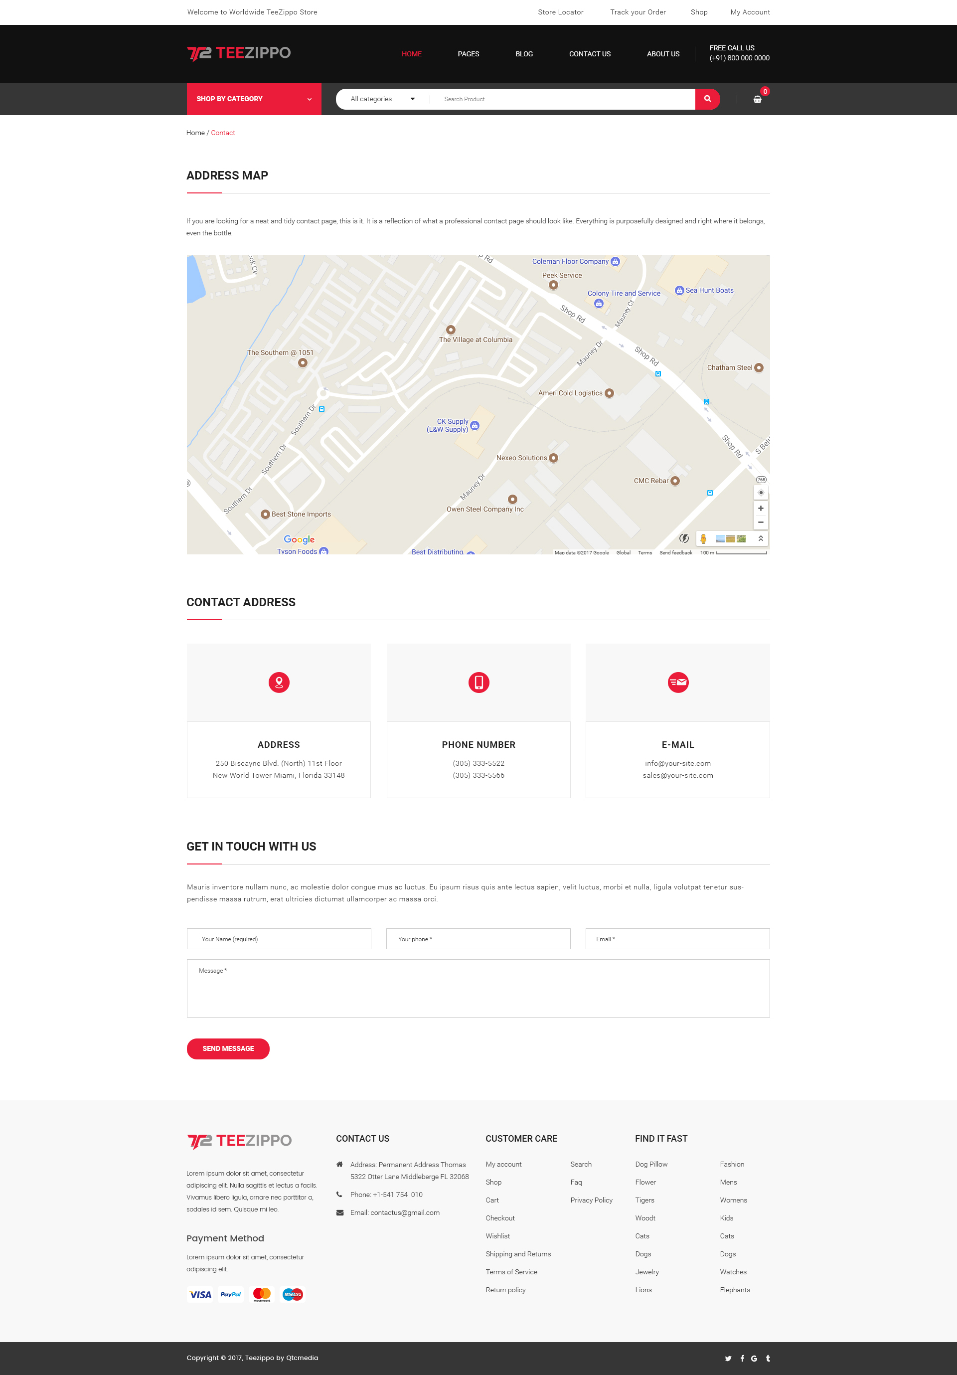Click the Facebook icon in the footer

tap(742, 1358)
